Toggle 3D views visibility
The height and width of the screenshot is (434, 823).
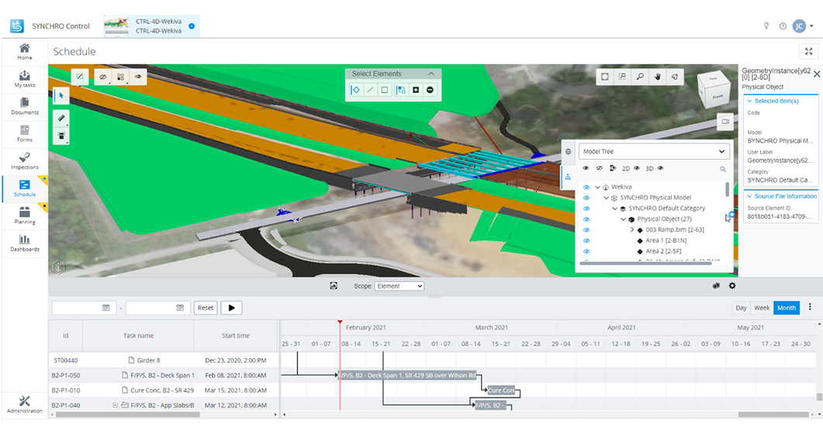pyautogui.click(x=660, y=168)
